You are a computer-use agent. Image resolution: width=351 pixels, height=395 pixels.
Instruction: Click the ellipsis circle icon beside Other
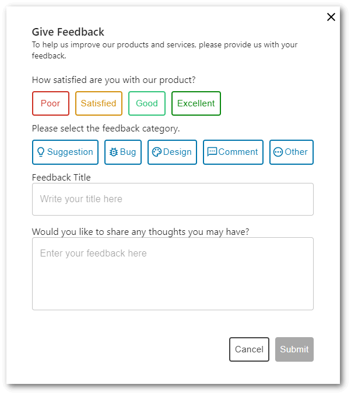278,152
